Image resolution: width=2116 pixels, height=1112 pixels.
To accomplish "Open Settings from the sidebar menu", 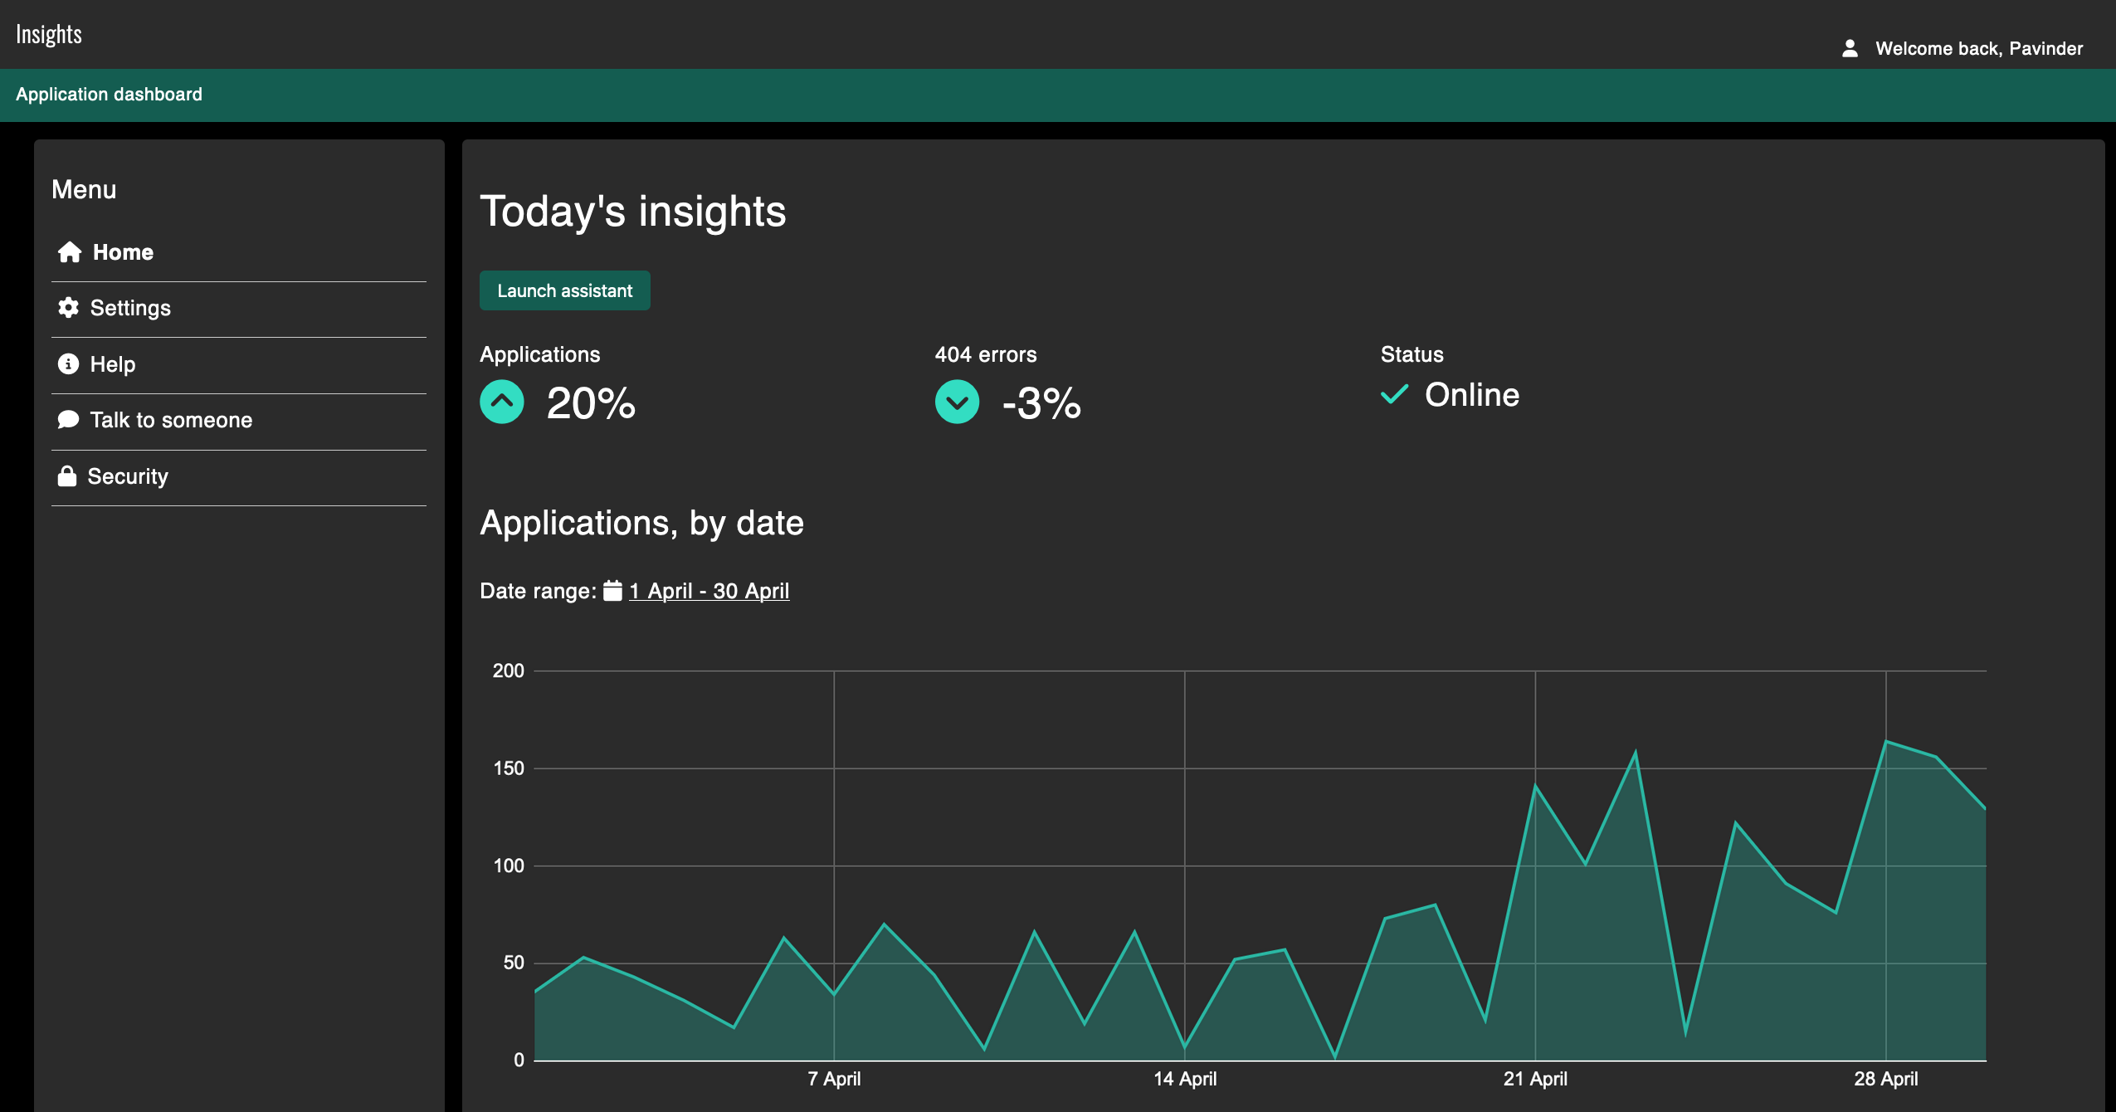I will [x=130, y=308].
